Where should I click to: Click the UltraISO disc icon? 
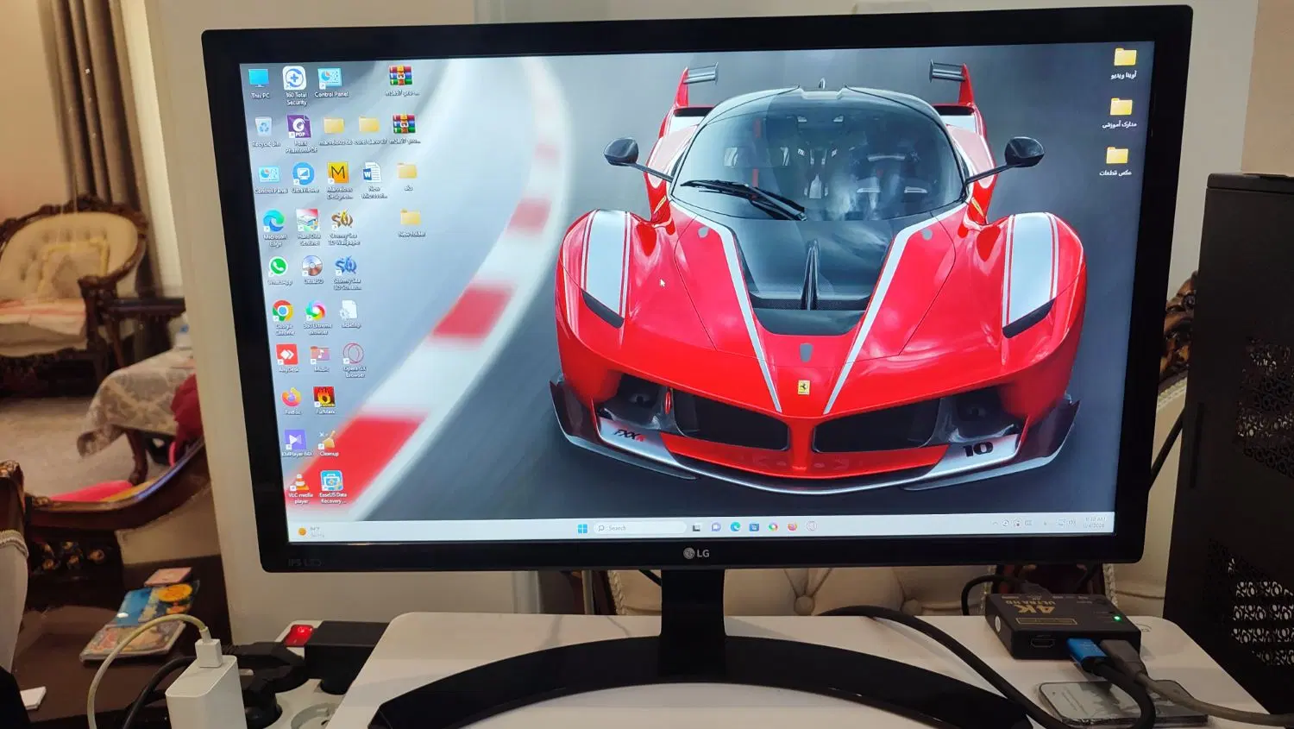tap(312, 270)
